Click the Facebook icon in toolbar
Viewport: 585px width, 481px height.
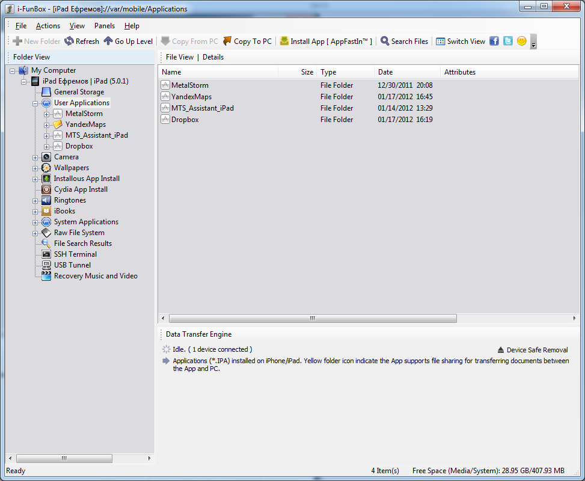[x=494, y=41]
